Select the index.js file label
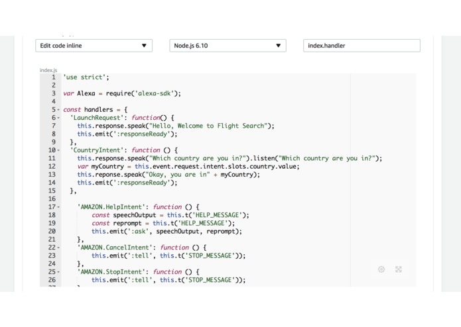 point(48,70)
